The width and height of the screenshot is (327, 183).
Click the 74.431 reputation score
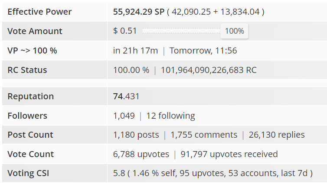126,96
